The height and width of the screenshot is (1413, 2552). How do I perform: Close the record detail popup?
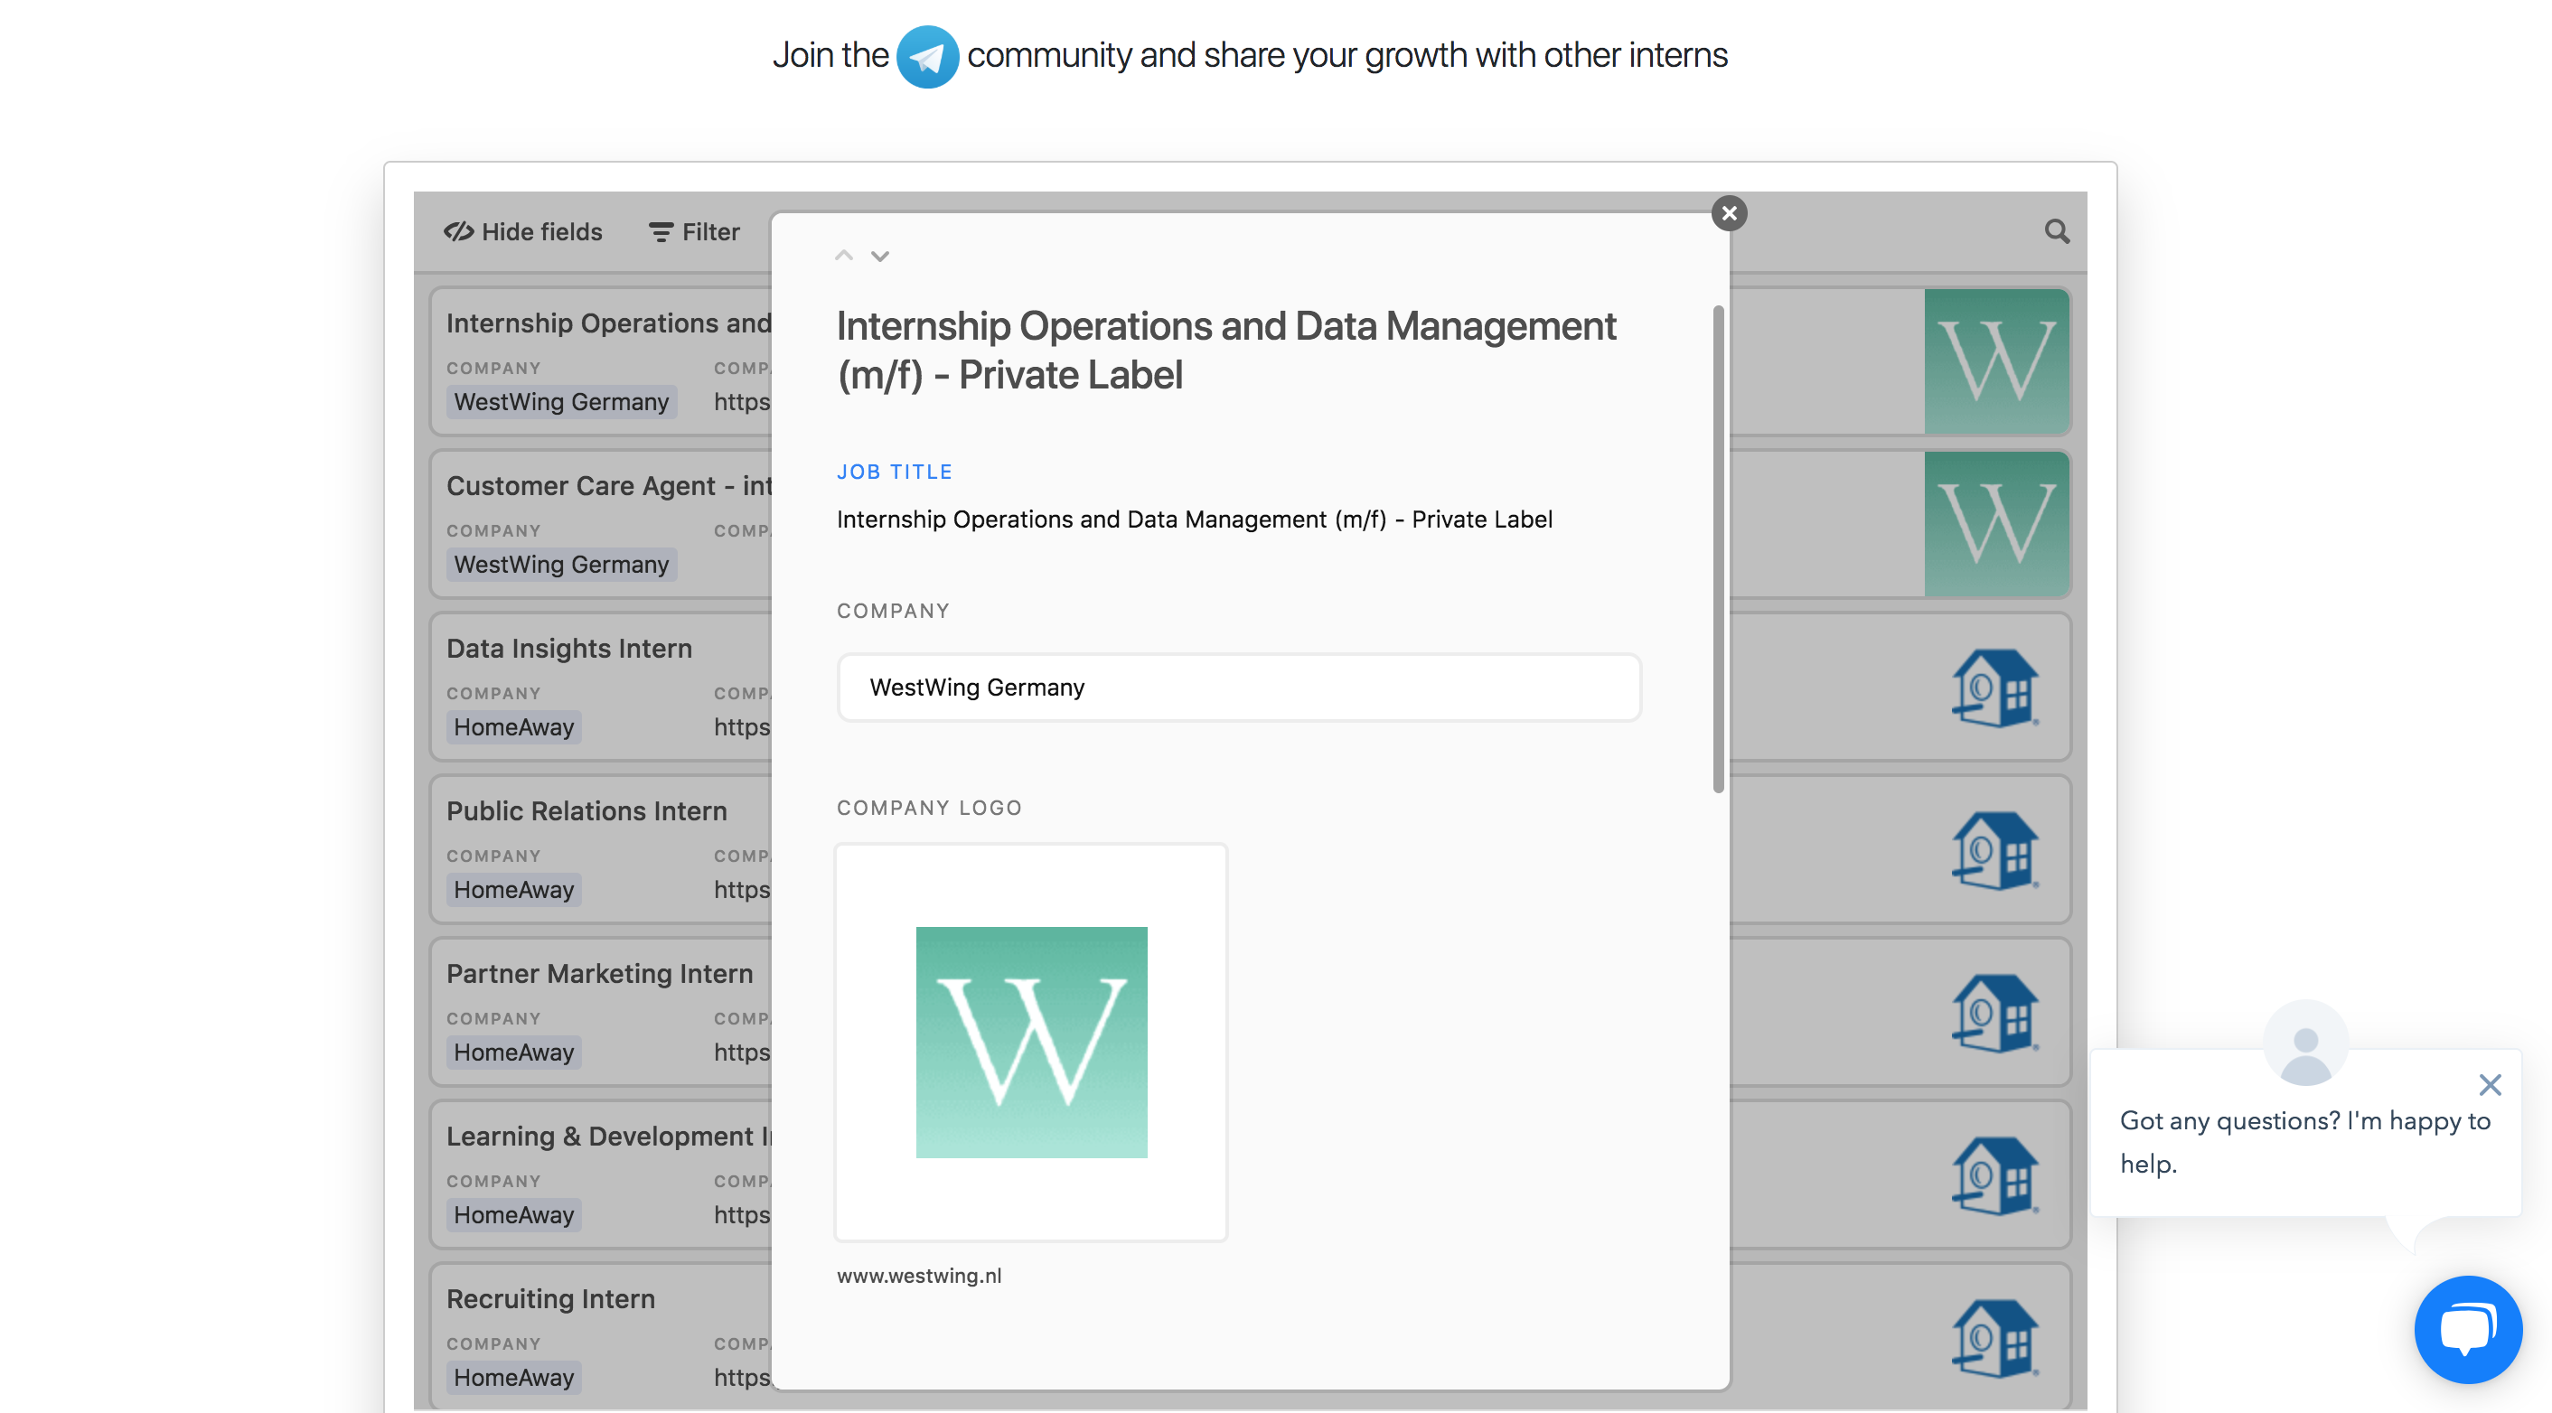(1729, 213)
